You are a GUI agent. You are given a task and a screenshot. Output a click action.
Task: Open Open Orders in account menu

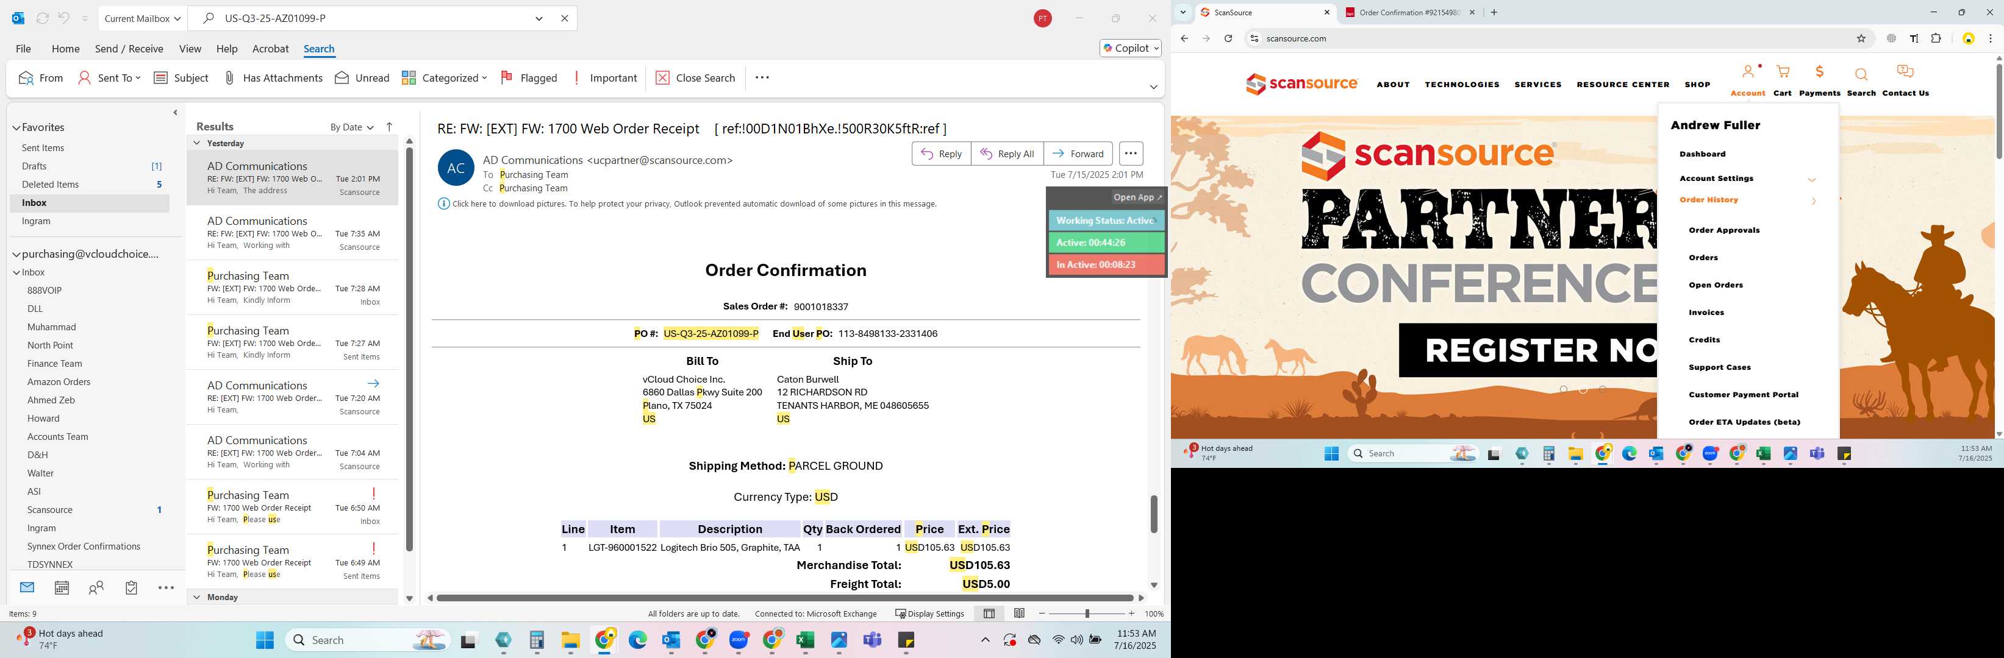tap(1716, 285)
